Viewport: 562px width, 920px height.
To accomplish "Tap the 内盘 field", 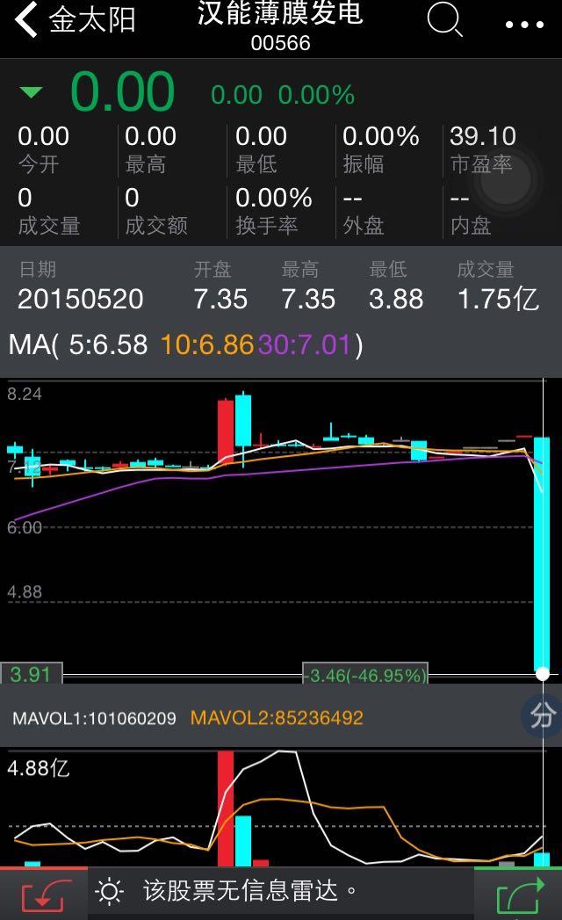I will click(x=471, y=212).
